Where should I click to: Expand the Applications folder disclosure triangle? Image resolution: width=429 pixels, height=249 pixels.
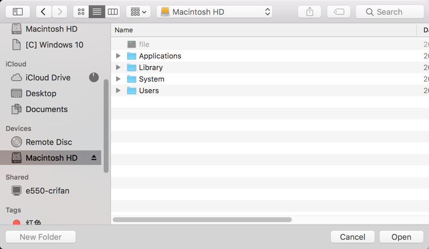(118, 56)
